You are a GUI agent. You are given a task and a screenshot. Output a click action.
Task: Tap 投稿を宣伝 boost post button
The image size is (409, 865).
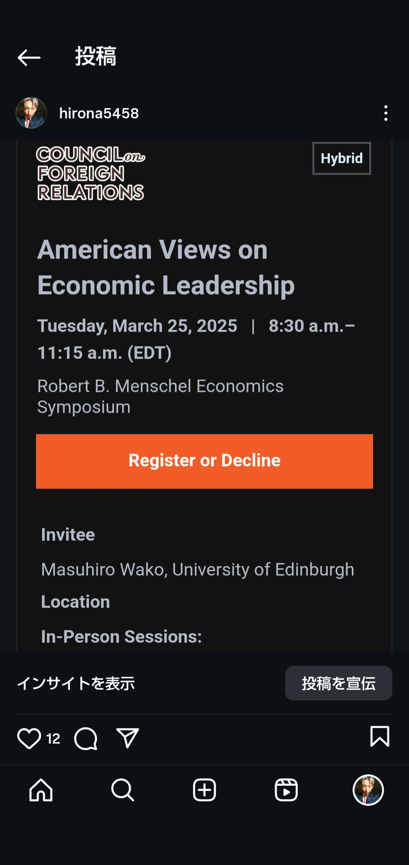(x=338, y=683)
